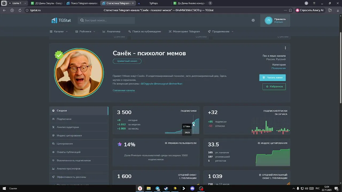Open the Индекс цитирования sidebar section

(79, 135)
